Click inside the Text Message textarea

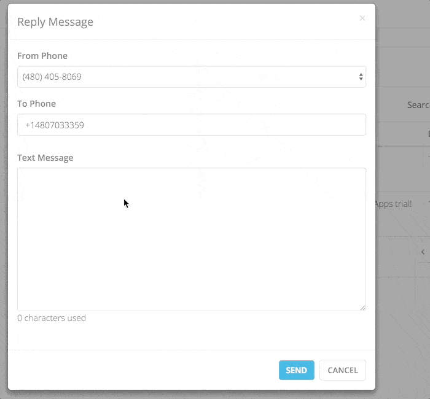(x=192, y=239)
